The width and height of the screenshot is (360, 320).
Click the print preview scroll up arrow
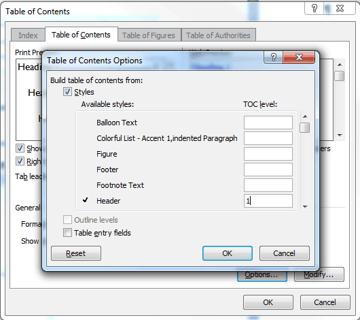(340, 65)
